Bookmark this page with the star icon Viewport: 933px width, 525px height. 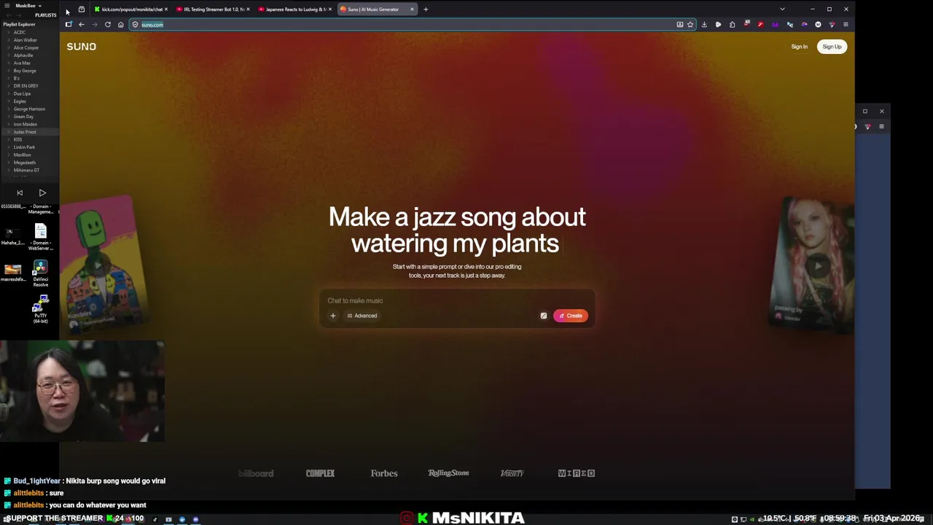(x=690, y=25)
